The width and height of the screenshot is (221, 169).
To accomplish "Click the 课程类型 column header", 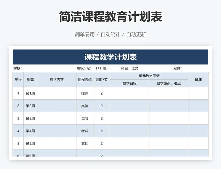I will pos(85,79).
